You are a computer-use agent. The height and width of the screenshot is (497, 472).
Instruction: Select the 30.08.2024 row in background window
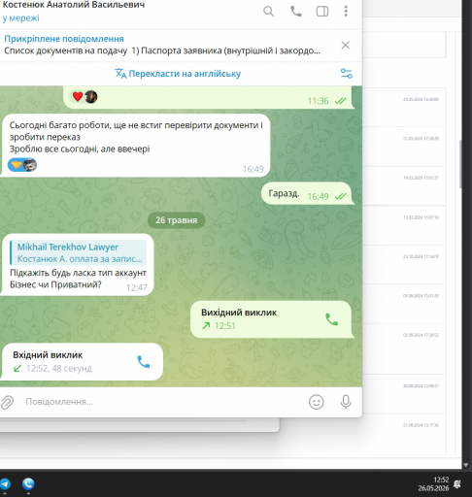click(x=404, y=393)
